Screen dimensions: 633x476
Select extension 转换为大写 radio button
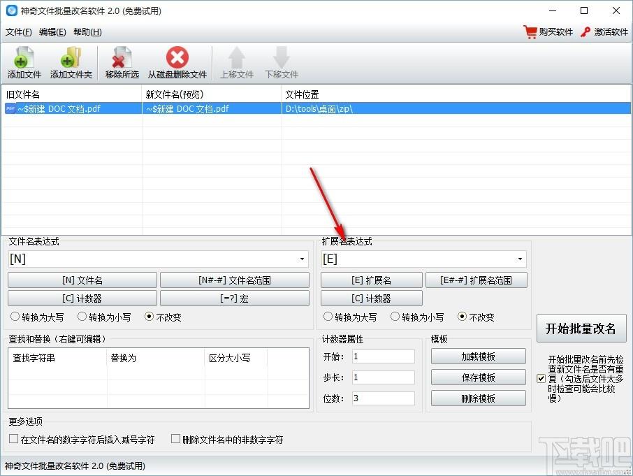pyautogui.click(x=328, y=317)
